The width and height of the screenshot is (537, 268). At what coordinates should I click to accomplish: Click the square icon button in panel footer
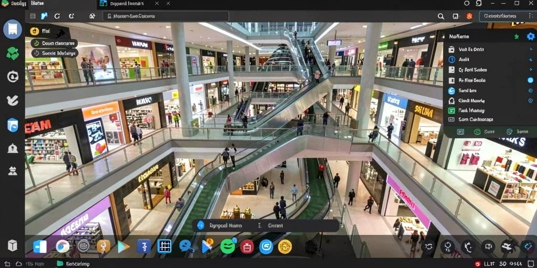(x=460, y=131)
